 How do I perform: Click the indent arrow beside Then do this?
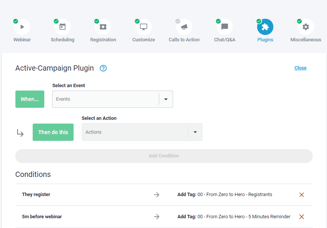point(20,133)
